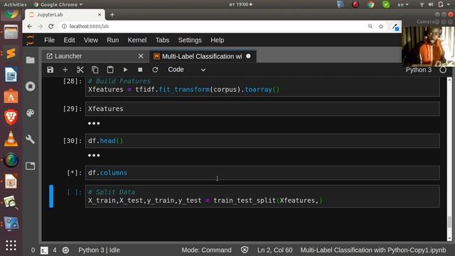Restart the kernel
Viewport: 455px width, 256px height.
[x=155, y=70]
